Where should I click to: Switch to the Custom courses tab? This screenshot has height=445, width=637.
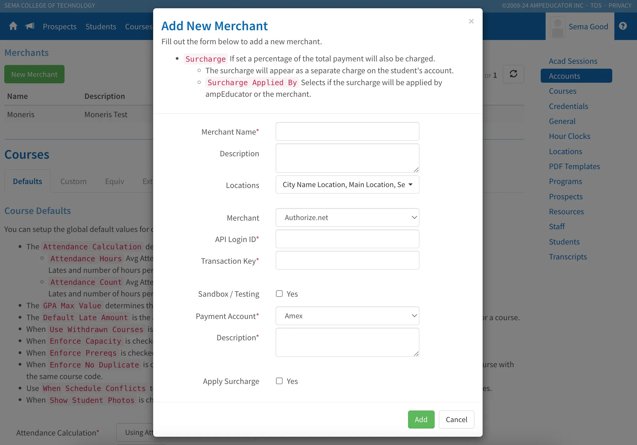click(73, 181)
